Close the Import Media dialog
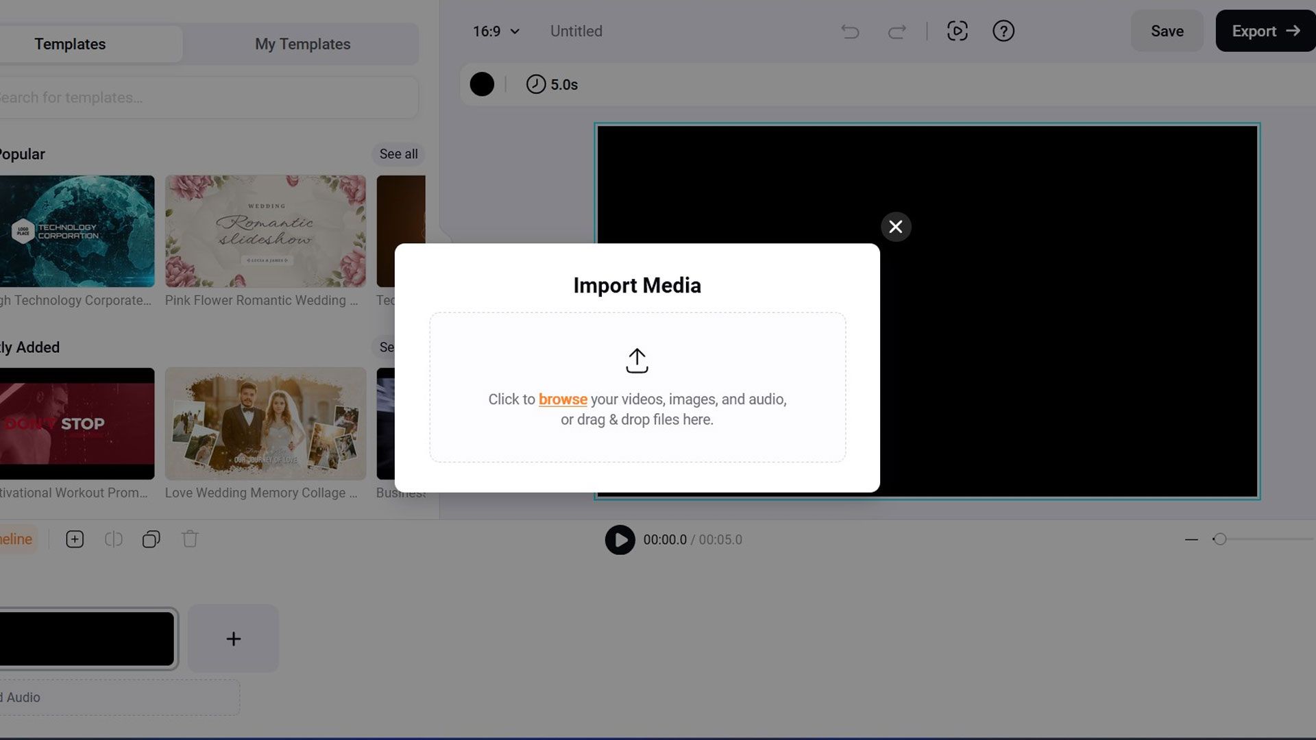The image size is (1316, 740). (896, 226)
